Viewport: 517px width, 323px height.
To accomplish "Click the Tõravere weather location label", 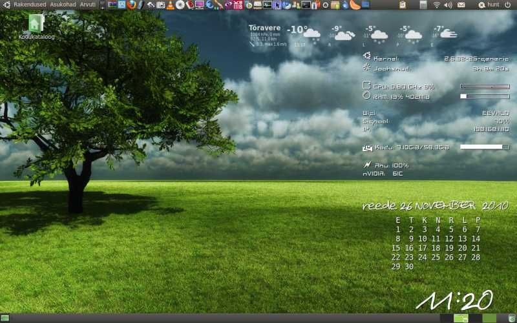I will click(264, 28).
